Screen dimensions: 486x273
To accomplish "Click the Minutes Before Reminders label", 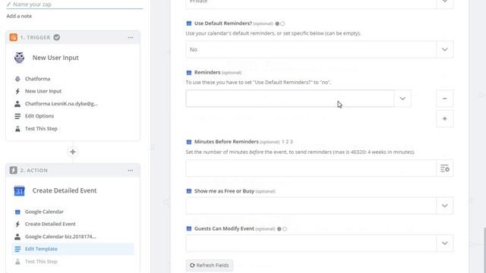I will [226, 142].
